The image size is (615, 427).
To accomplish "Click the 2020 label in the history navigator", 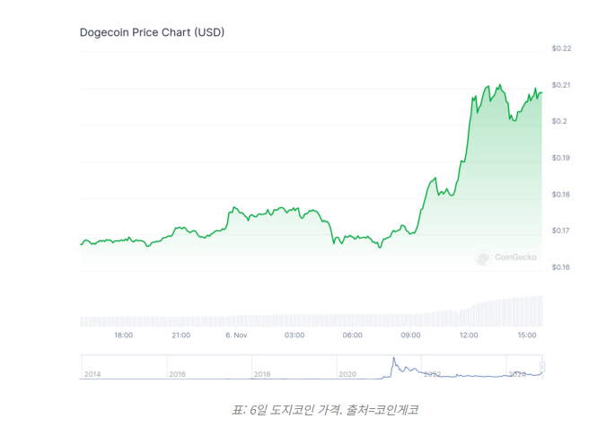I will (x=347, y=373).
